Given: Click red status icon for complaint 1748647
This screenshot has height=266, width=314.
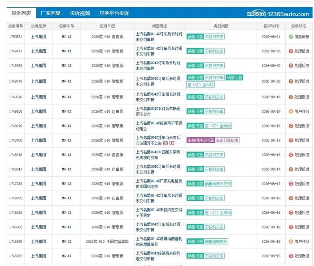Looking at the screenshot, I should coord(291,169).
